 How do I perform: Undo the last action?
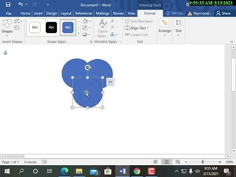coord(20,4)
